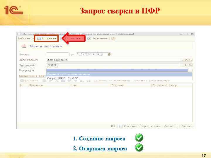211x158 pixels.
Task: Open selection ellipsis button for Получатель
Action: tap(182, 65)
